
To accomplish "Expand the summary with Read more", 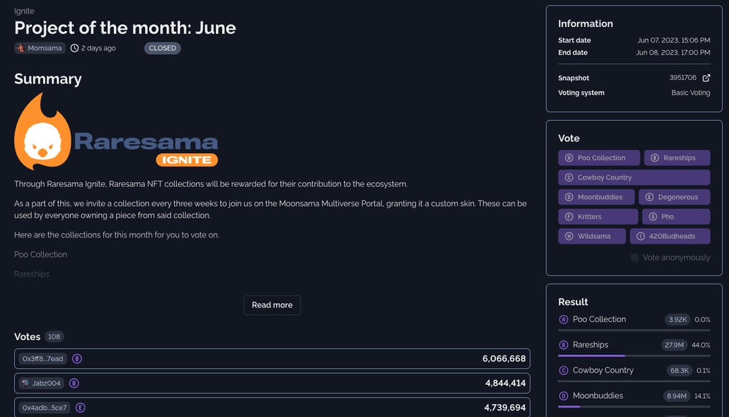I will click(272, 305).
